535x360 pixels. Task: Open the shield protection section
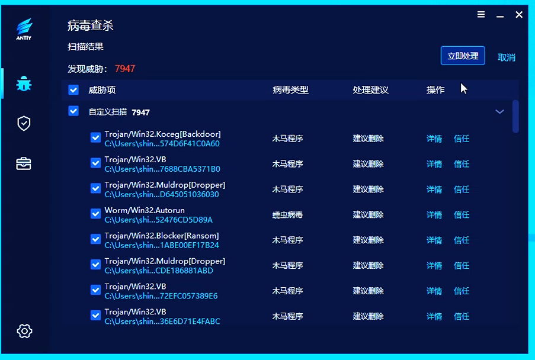(24, 123)
